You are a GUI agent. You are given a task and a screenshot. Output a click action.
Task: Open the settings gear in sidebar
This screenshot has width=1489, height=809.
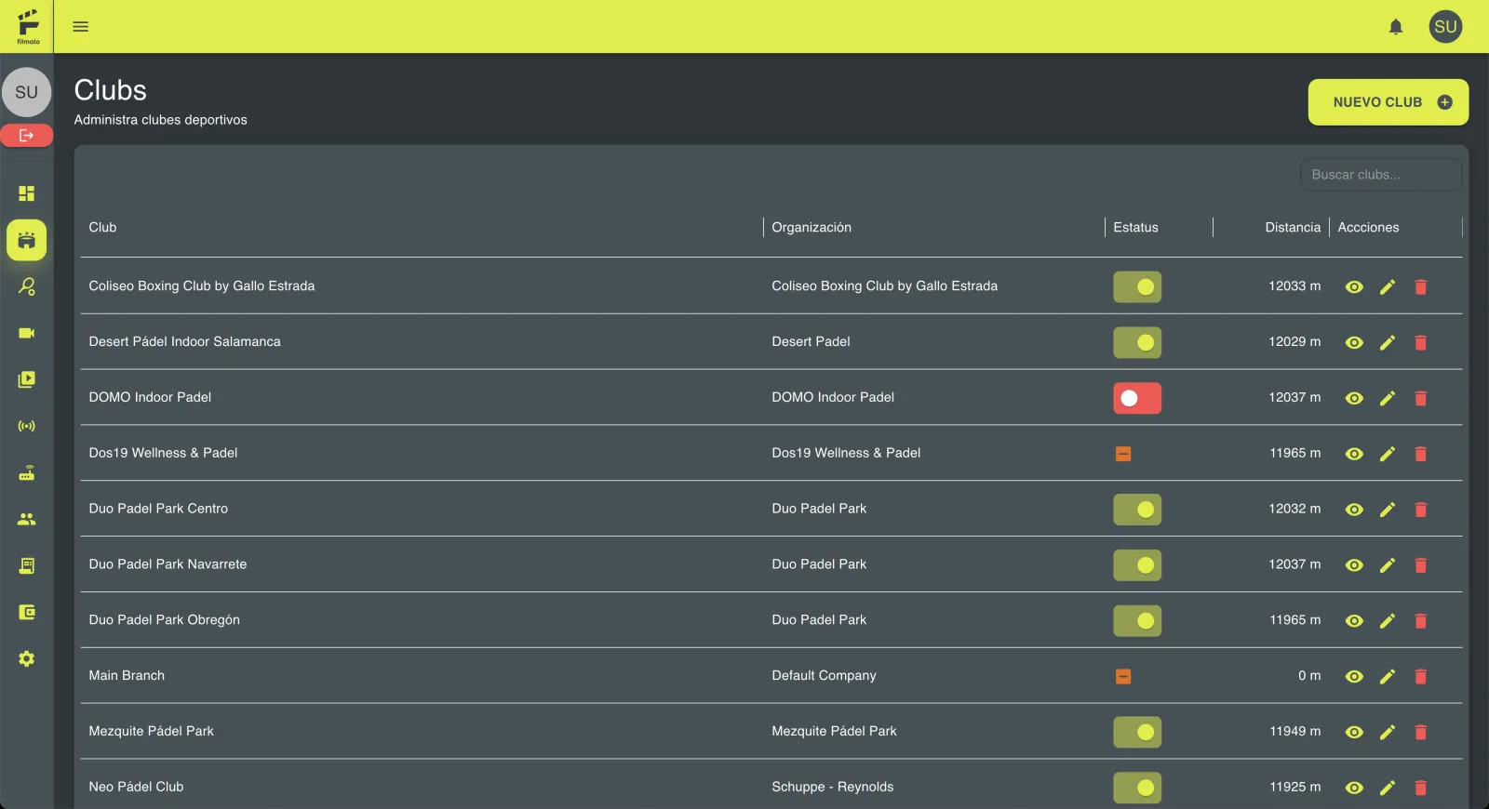(27, 658)
